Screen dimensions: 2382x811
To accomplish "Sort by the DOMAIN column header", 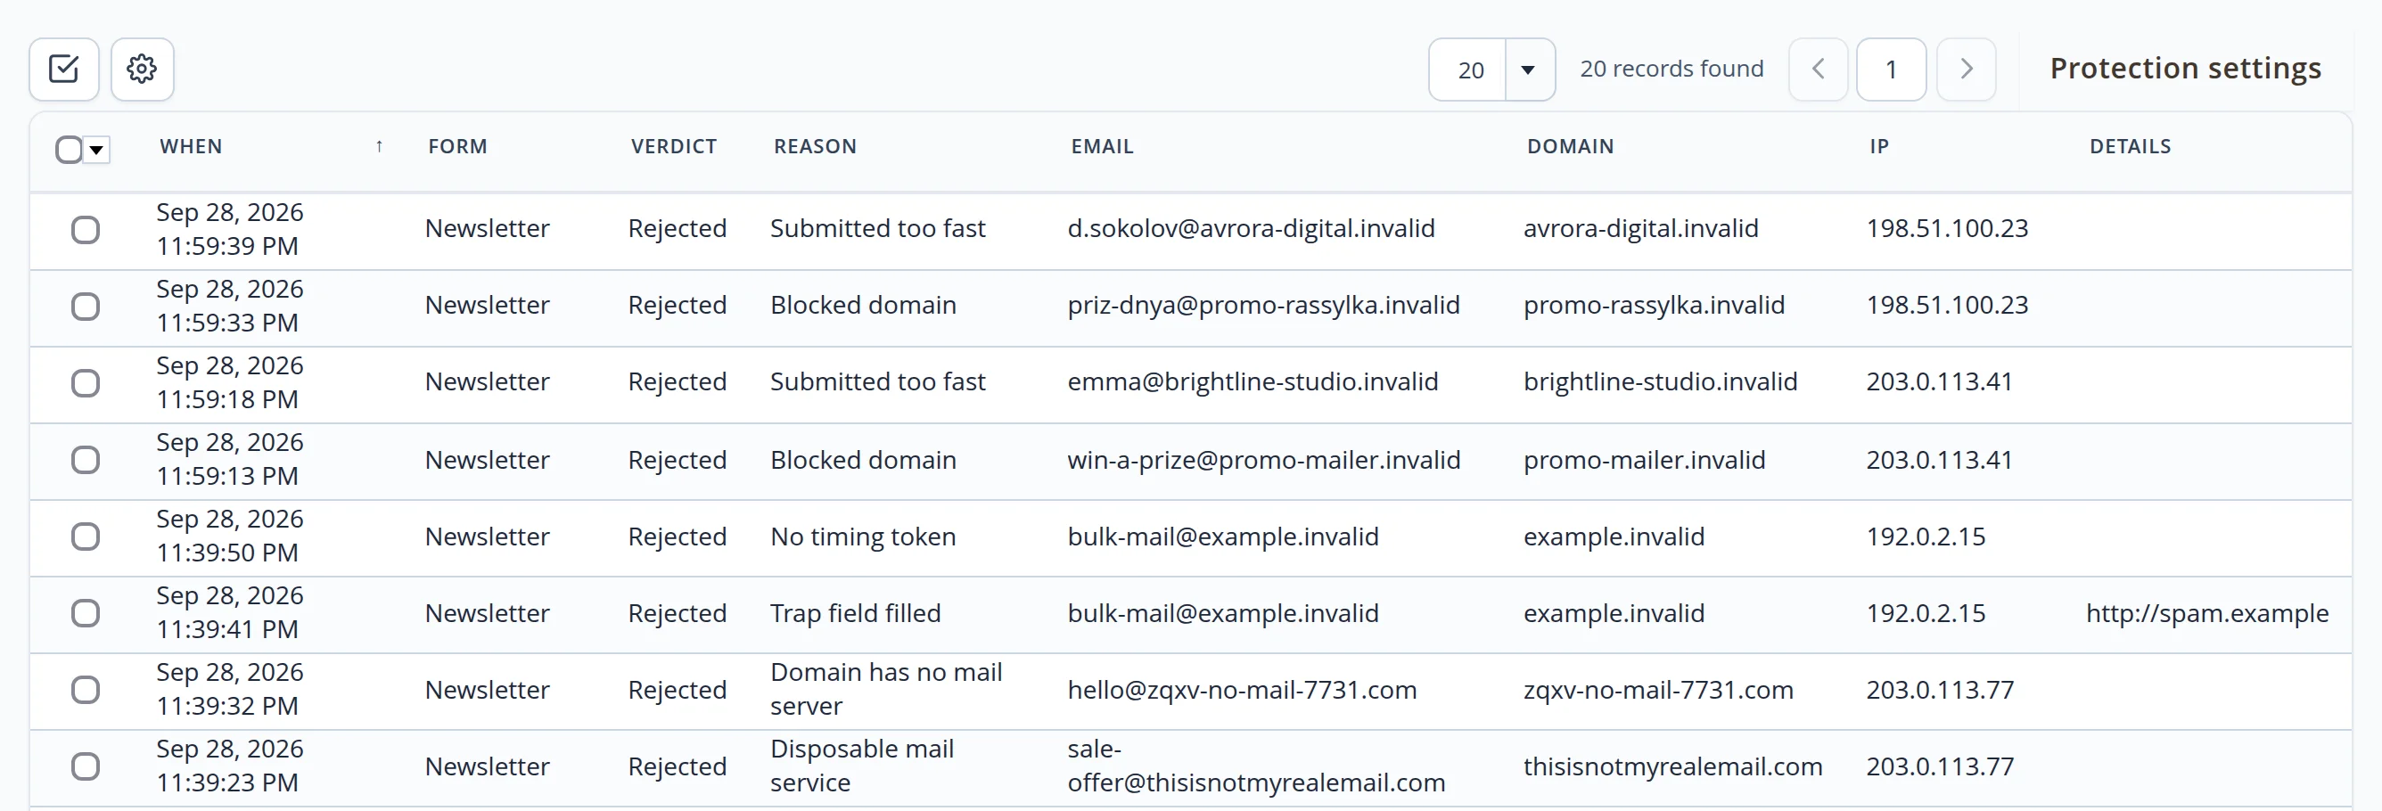I will coord(1570,146).
